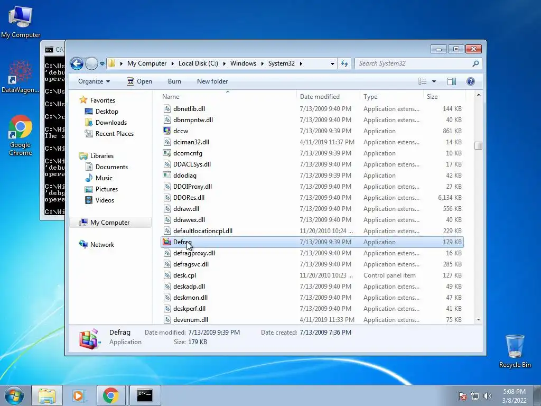Click Burn in the toolbar

coord(174,81)
